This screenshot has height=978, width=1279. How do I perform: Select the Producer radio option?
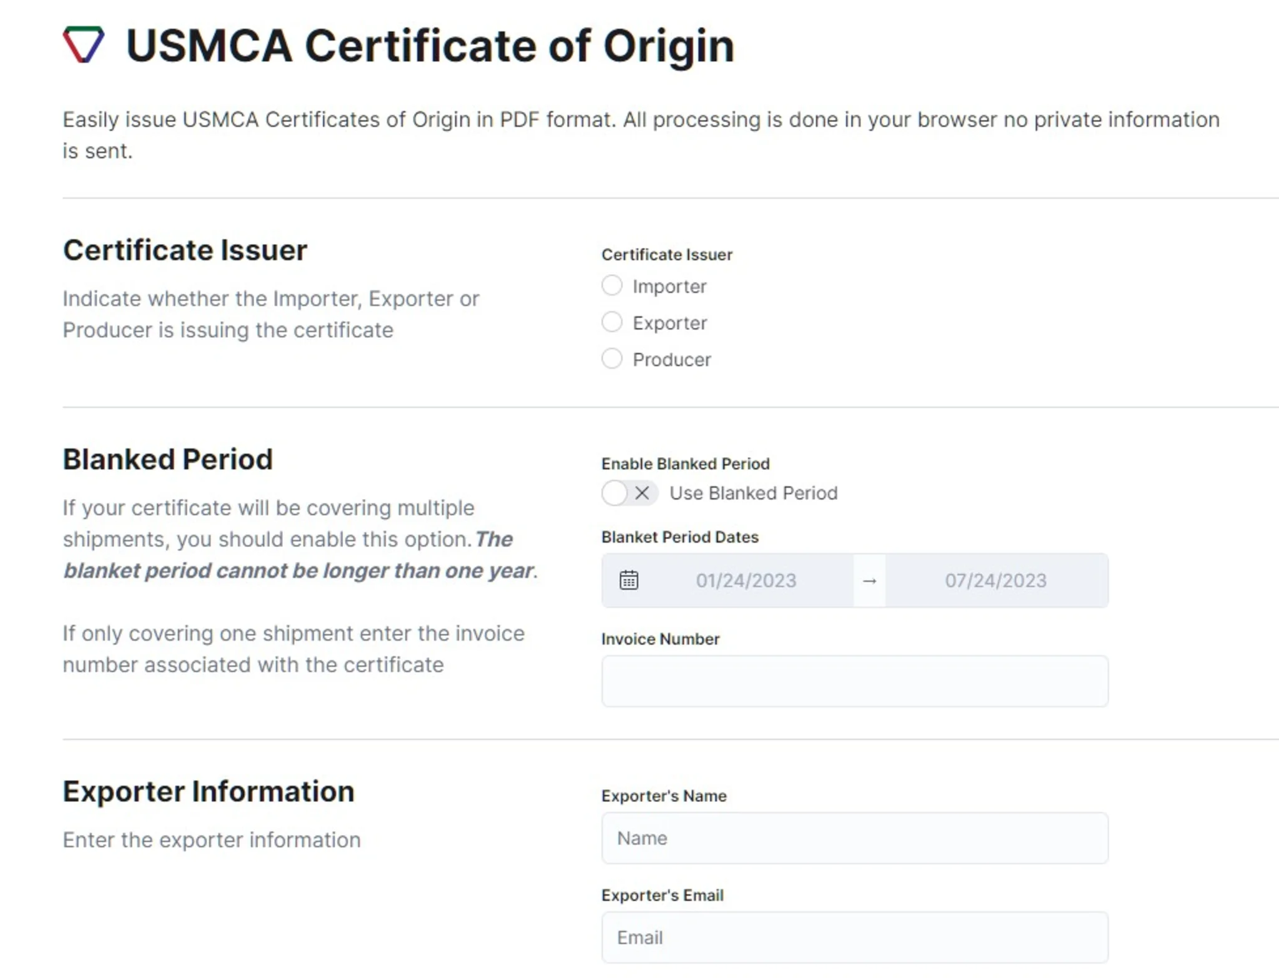611,359
